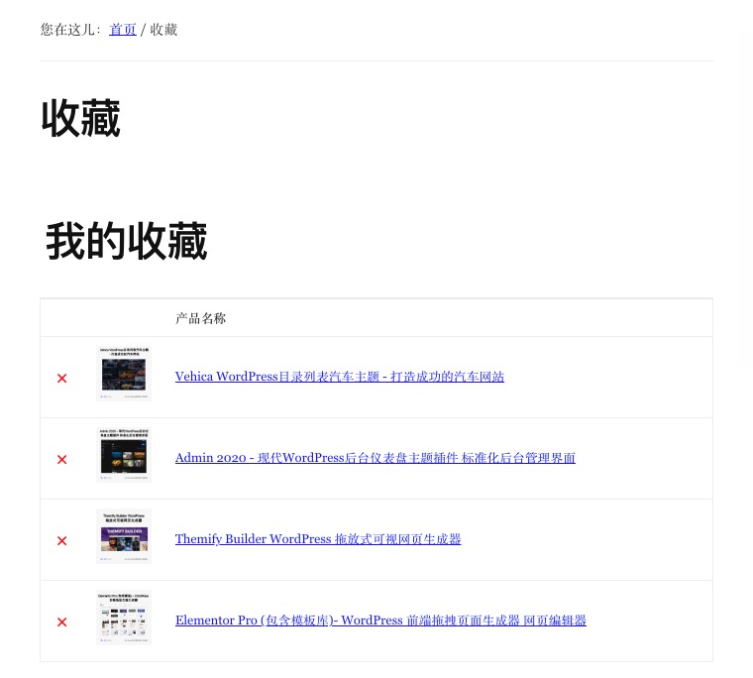The height and width of the screenshot is (678, 753).
Task: Click the 产品名称 column header
Action: pos(200,318)
